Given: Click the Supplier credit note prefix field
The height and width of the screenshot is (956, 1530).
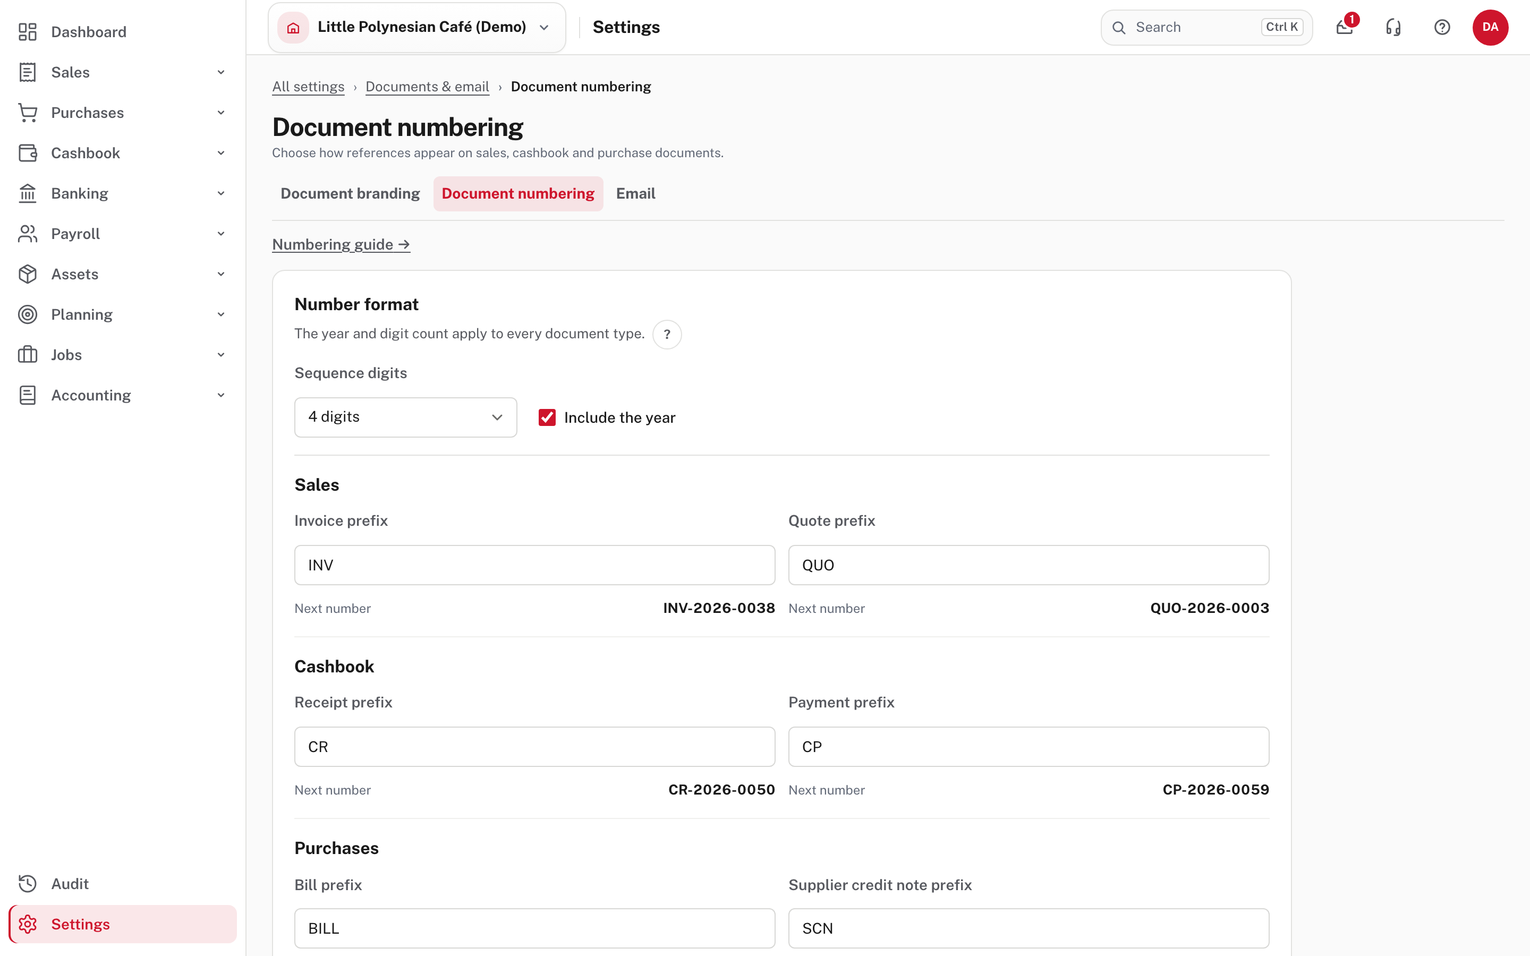Looking at the screenshot, I should [x=1028, y=928].
